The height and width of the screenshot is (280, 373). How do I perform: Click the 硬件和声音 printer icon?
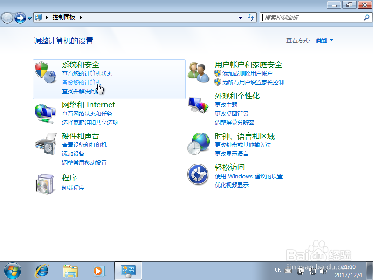pos(46,144)
